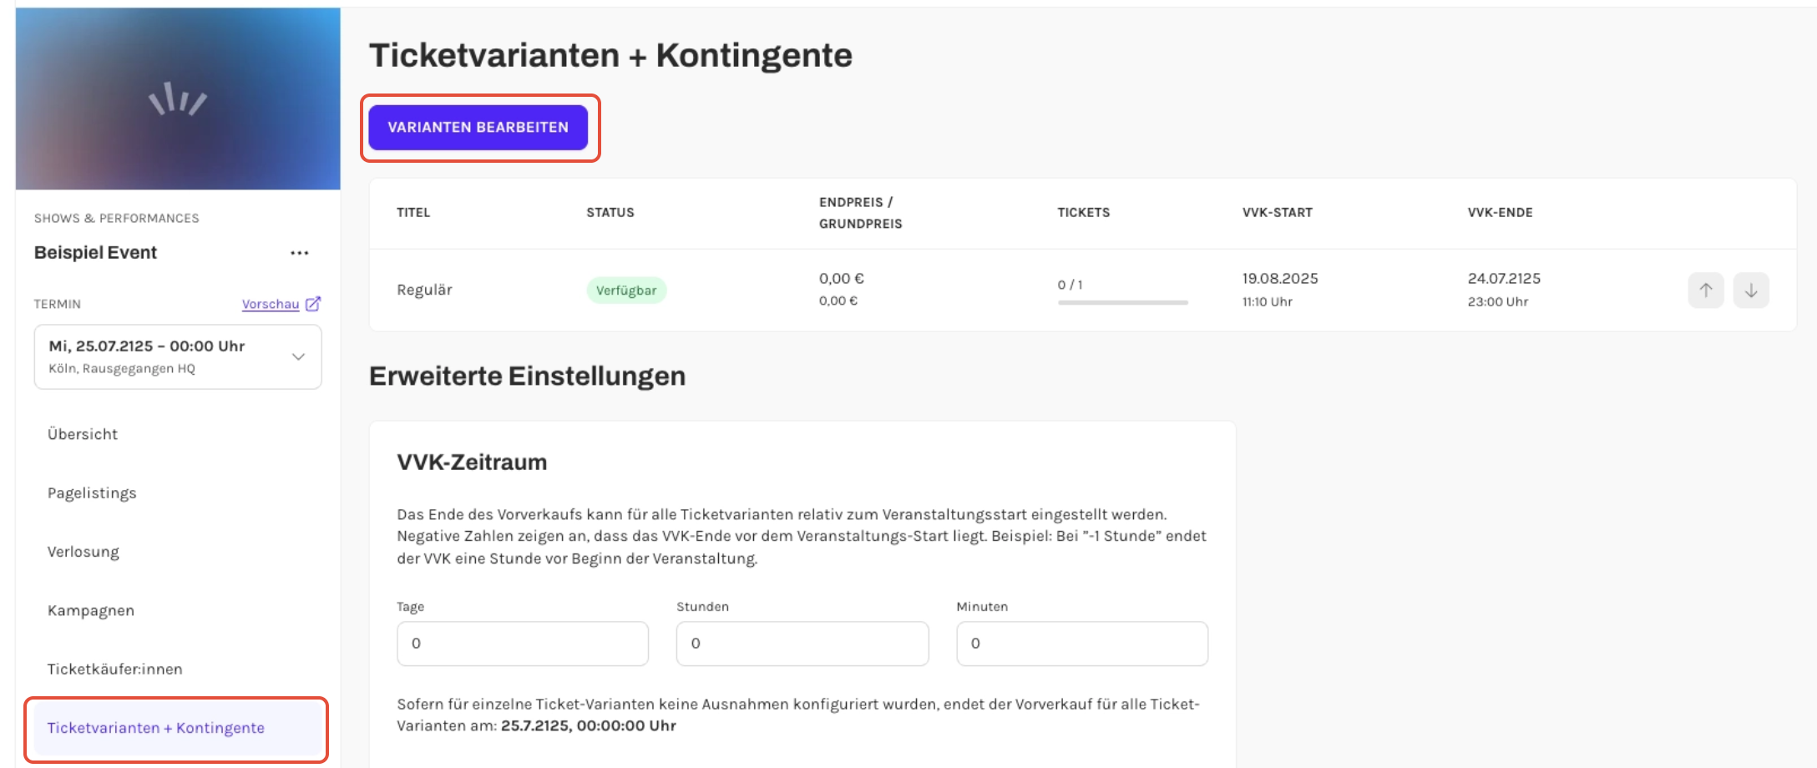Select Verlosung in the sidebar
Viewport: 1817px width, 768px height.
pyautogui.click(x=84, y=552)
